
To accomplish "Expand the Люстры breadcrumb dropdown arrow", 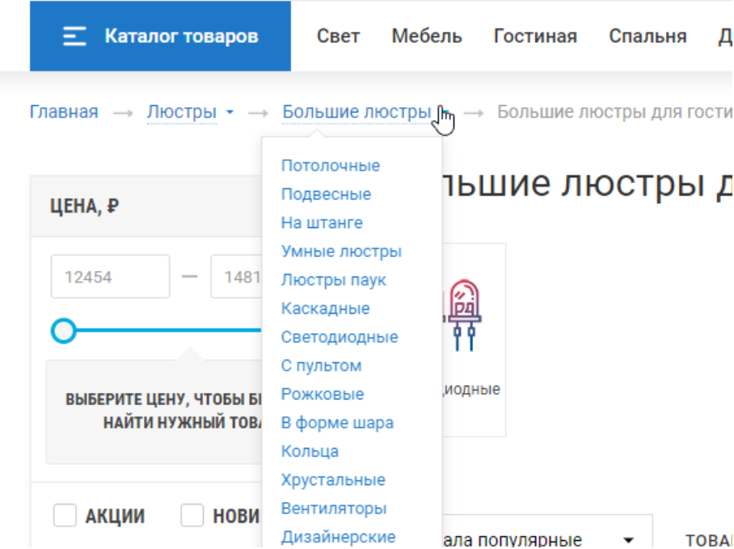I will (x=230, y=112).
